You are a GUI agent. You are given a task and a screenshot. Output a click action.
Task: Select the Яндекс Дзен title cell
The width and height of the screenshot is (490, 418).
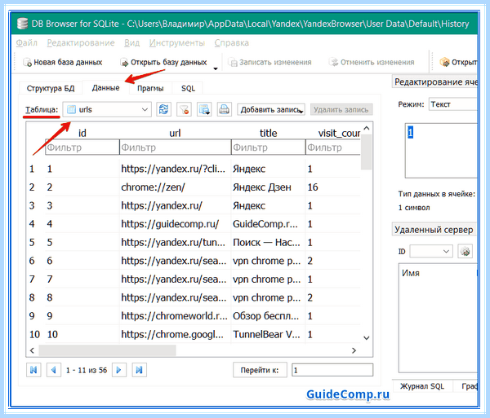coord(268,187)
